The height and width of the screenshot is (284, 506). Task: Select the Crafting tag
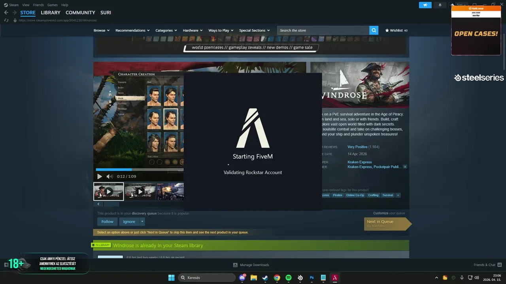click(373, 195)
